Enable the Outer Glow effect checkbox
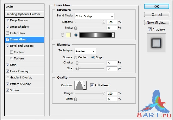Screen dimensions: 173x120 (7, 33)
